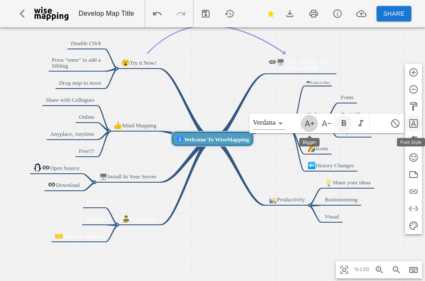Select the 'Install In Your Server' topic
The width and height of the screenshot is (425, 281).
128,176
